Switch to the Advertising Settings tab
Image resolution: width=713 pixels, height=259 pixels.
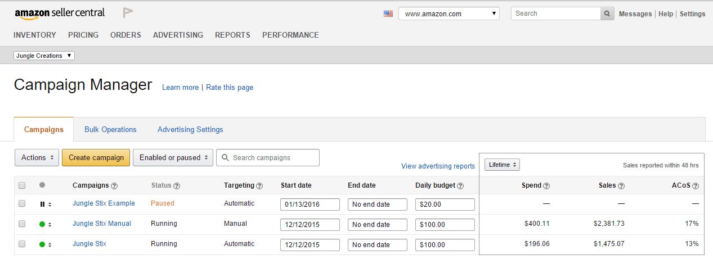tap(190, 129)
